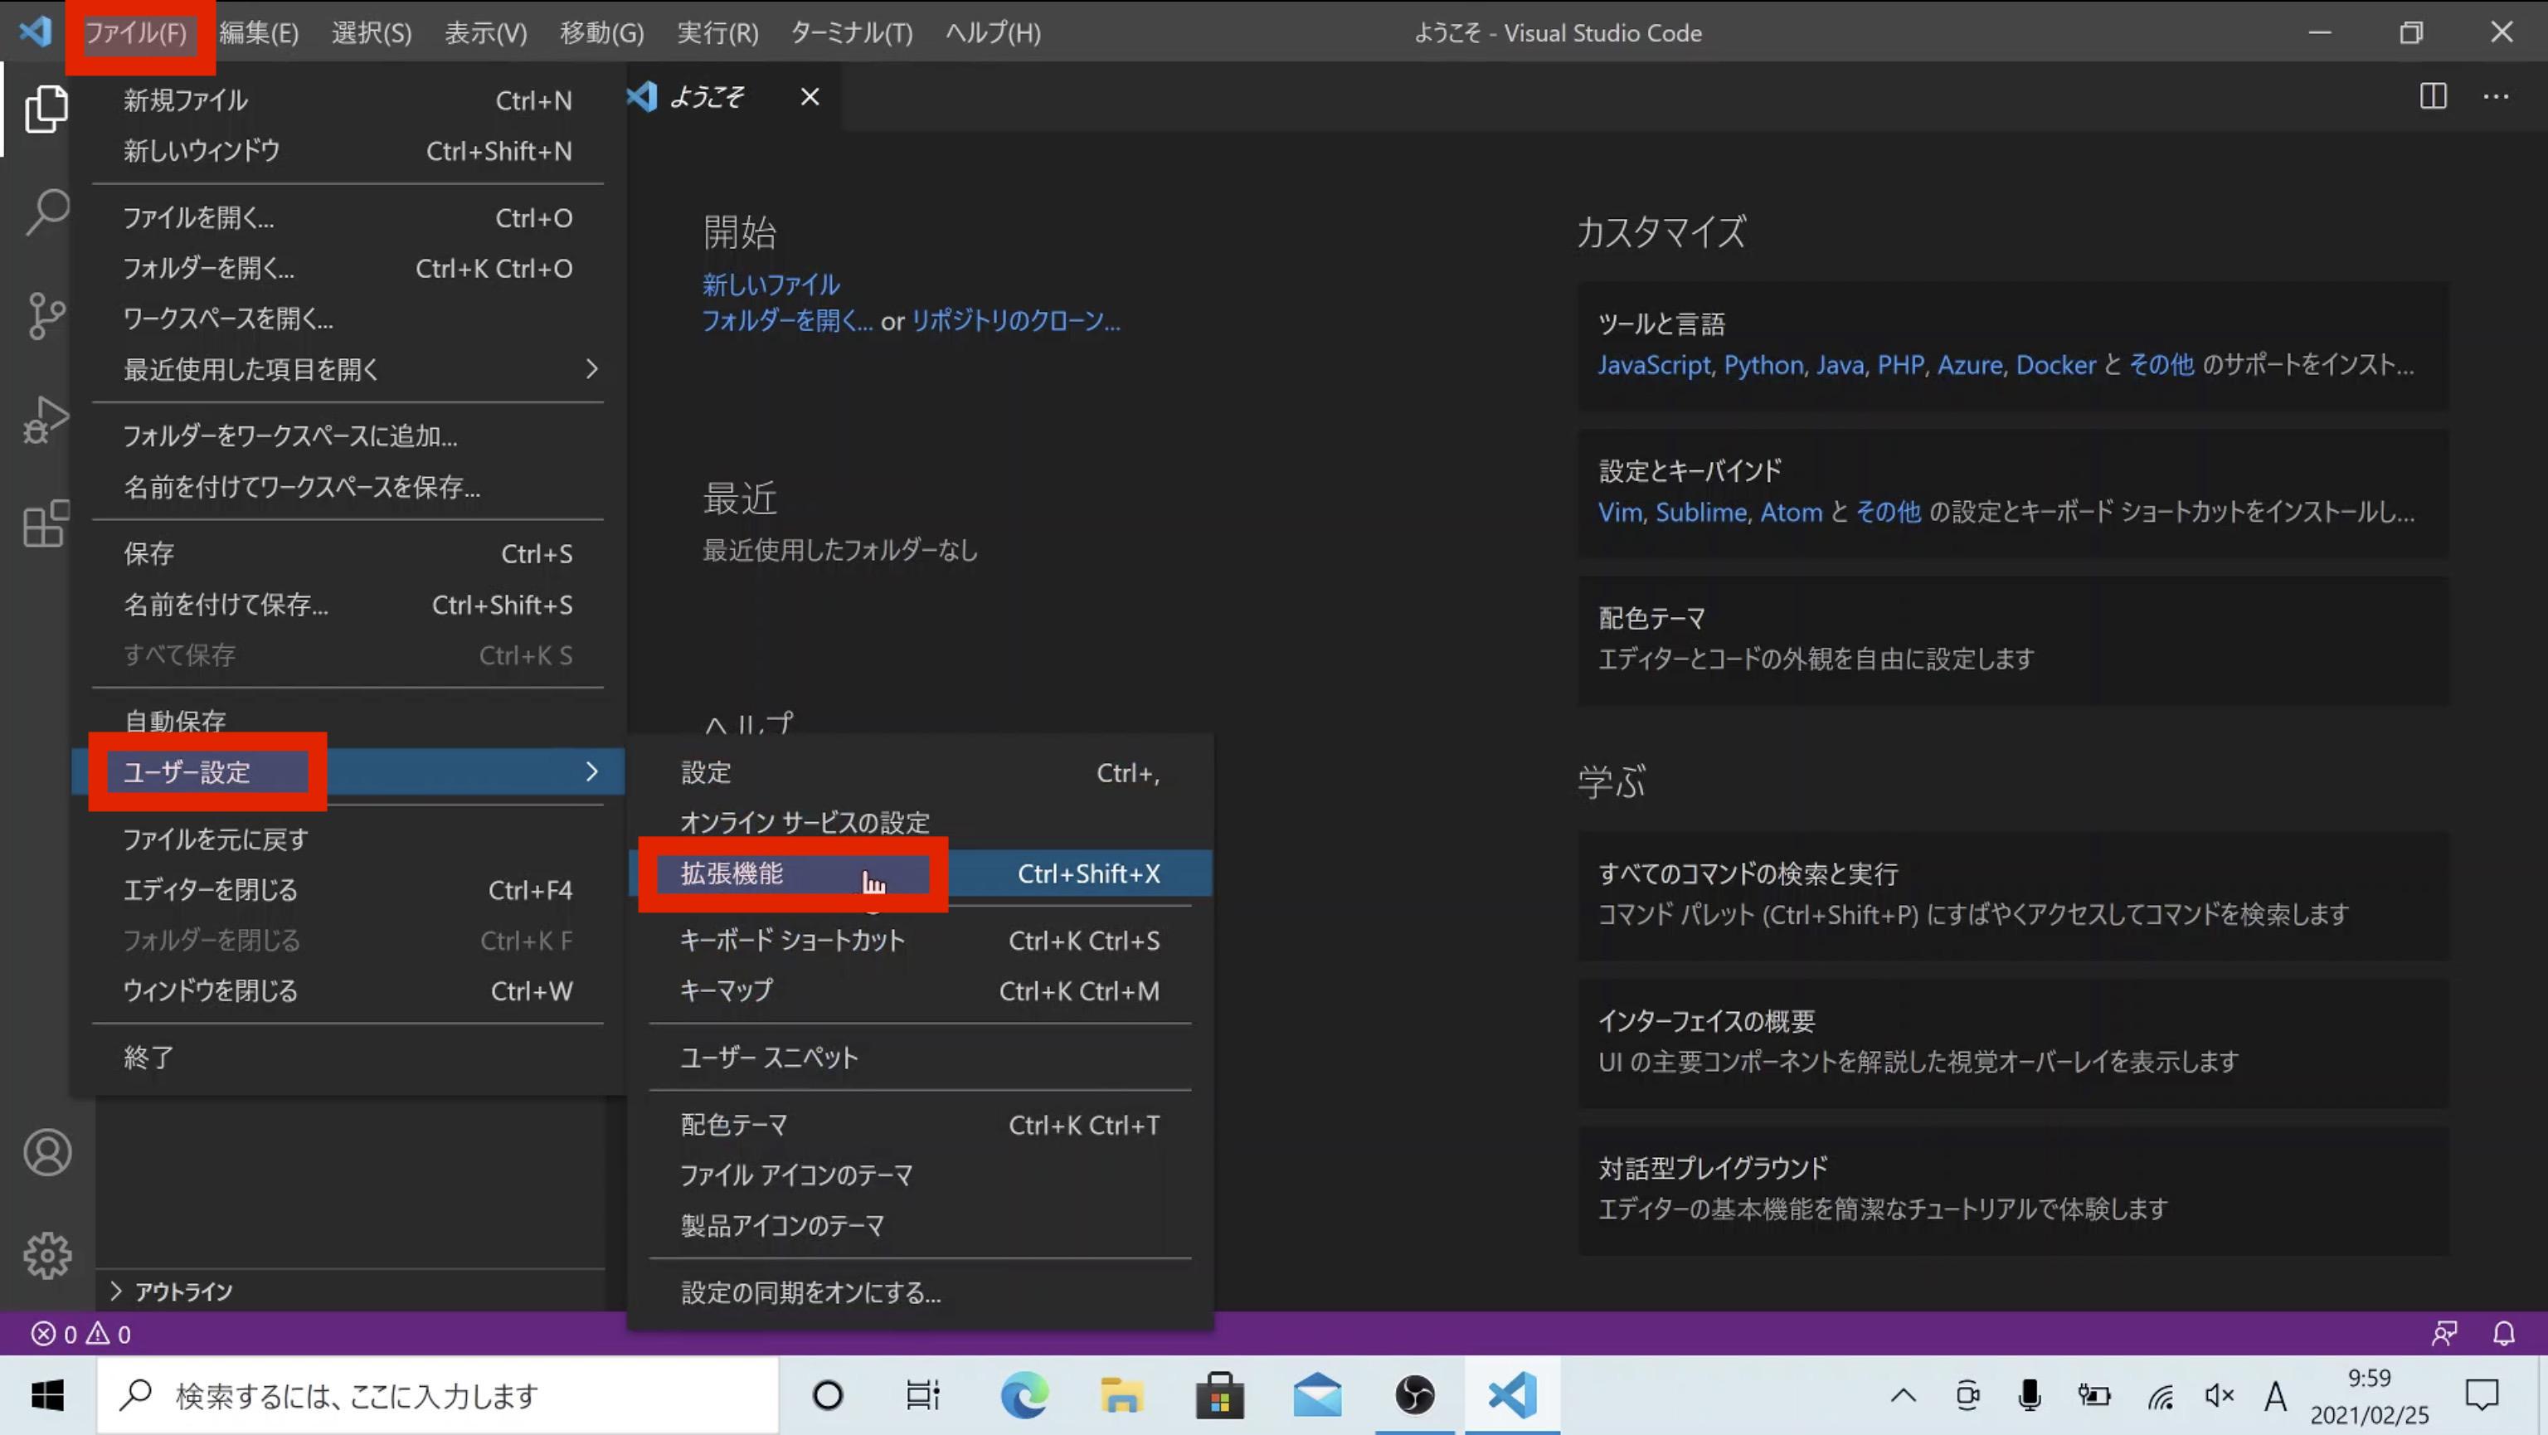Select 名前を付けて保存 entry
Viewport: 2548px width, 1435px height.
pos(348,604)
